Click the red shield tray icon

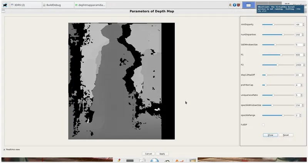coord(238,5)
